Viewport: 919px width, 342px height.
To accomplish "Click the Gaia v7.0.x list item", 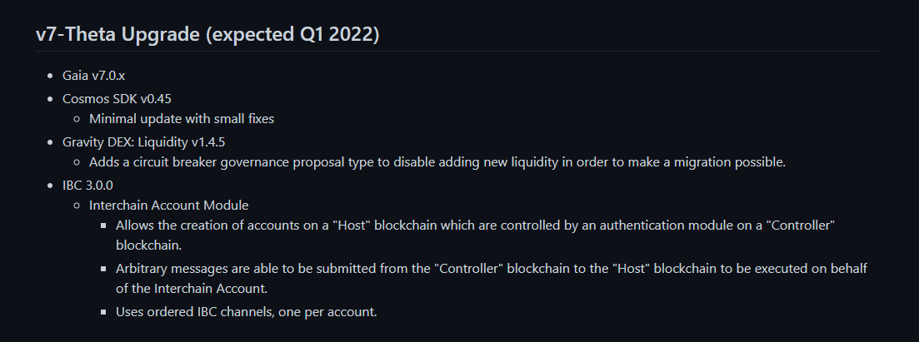I will [94, 76].
